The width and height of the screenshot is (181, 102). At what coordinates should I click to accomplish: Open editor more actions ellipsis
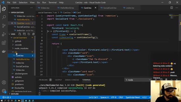tap(177, 8)
